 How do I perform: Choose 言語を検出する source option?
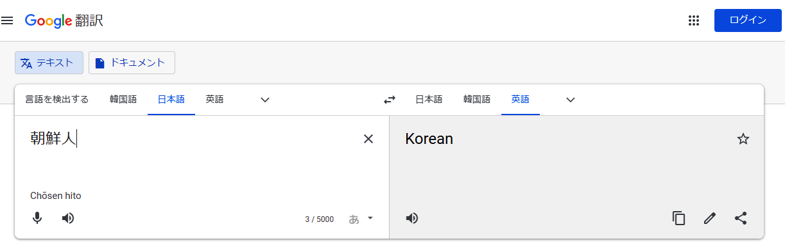click(57, 100)
